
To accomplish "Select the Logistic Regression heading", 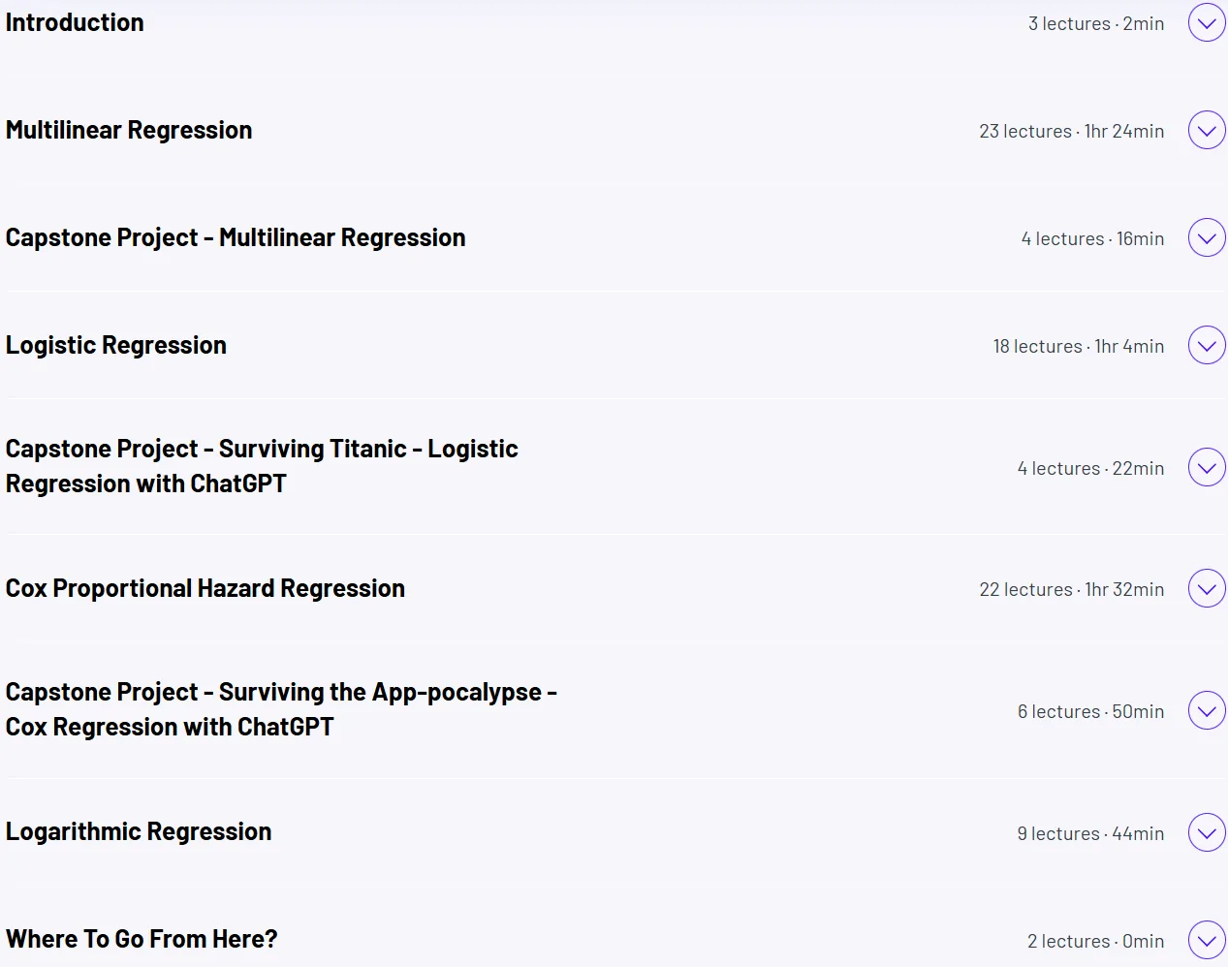I will pyautogui.click(x=116, y=345).
